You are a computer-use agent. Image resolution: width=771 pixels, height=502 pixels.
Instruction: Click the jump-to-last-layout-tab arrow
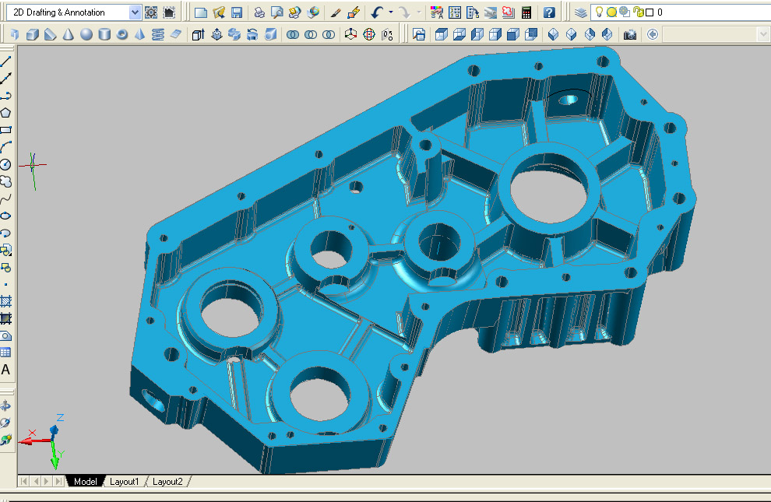pyautogui.click(x=59, y=482)
